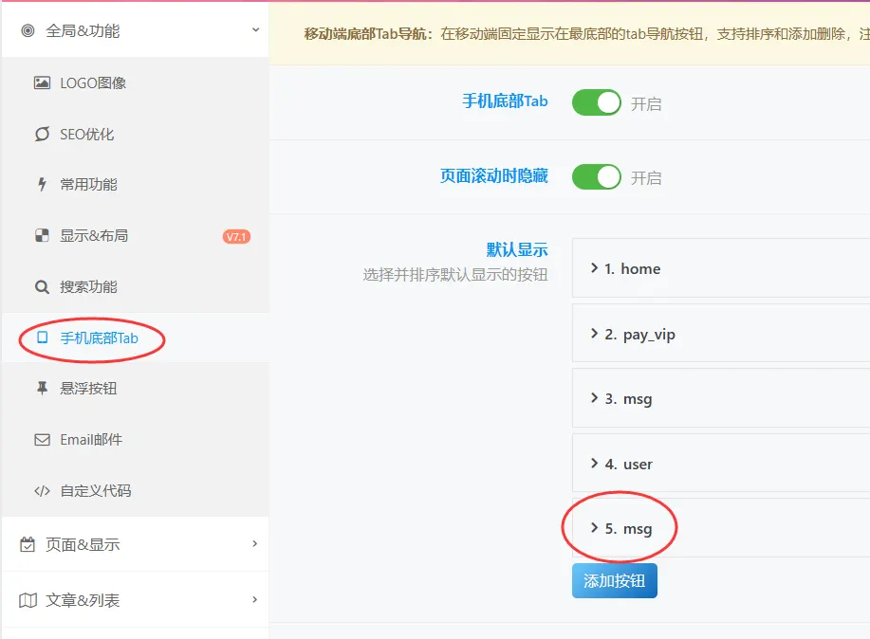Expand the 4. user item chevron
The width and height of the screenshot is (870, 639).
(594, 464)
